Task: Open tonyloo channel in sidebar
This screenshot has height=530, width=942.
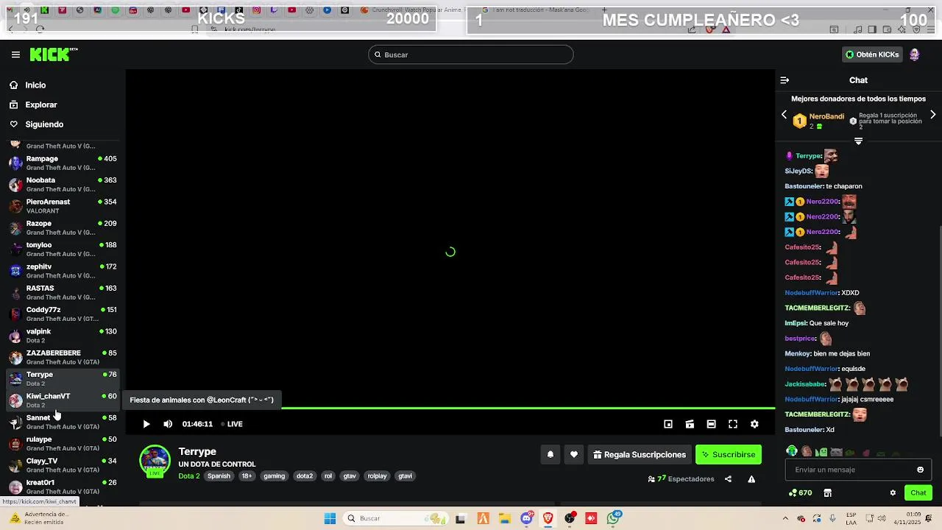Action: coord(63,249)
